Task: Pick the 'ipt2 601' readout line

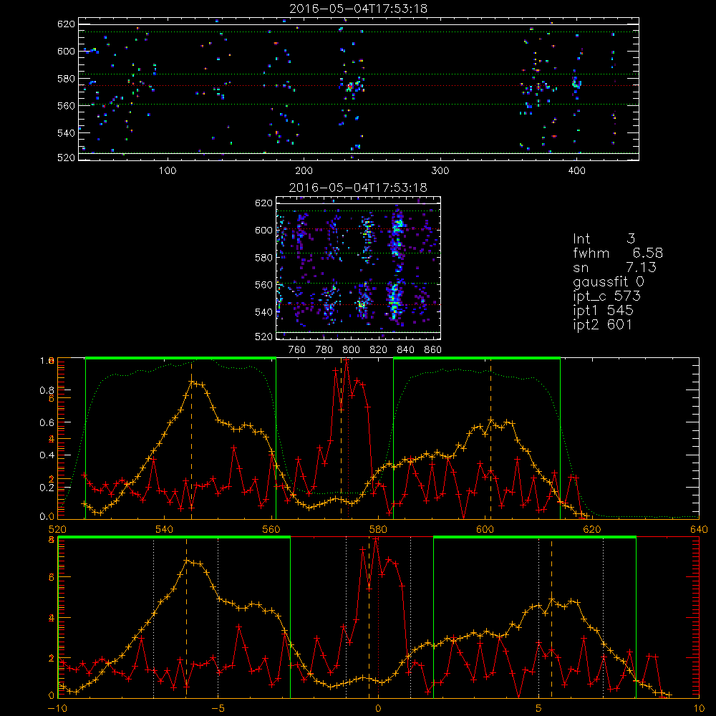Action: pos(603,325)
